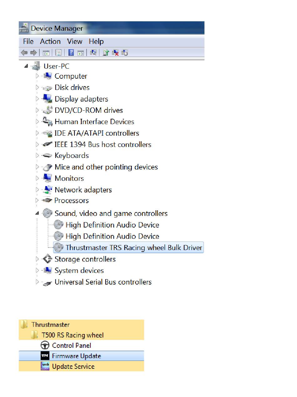
Task: Collapse Sound, video and game controllers
Action: click(37, 213)
